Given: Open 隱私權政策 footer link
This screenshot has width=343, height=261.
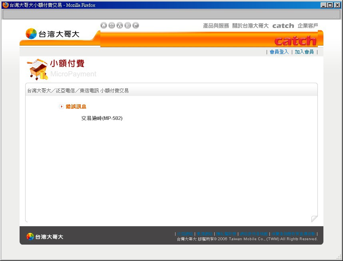Looking at the screenshot, I should [226, 234].
